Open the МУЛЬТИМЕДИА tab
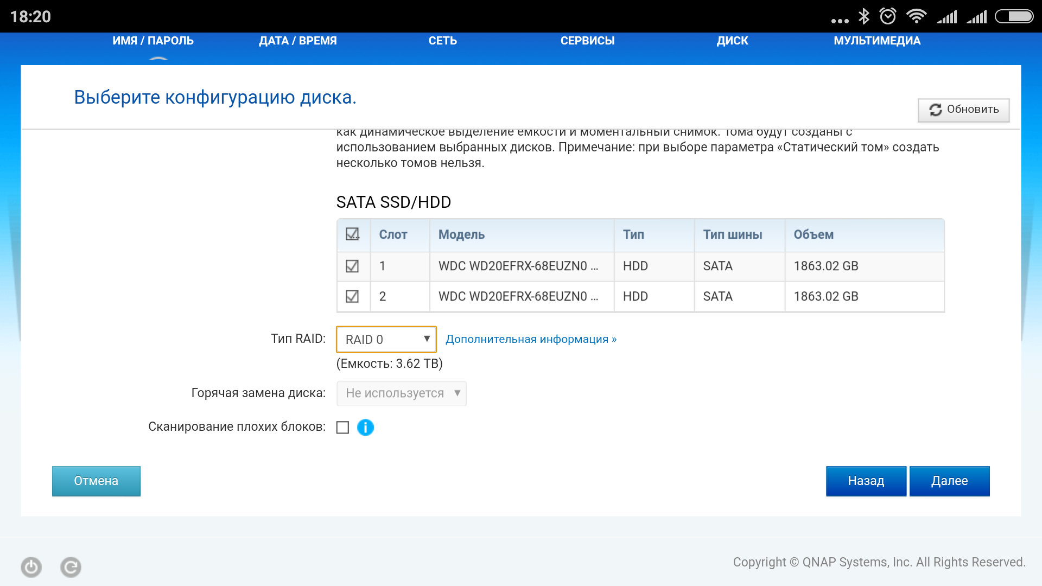 tap(876, 41)
